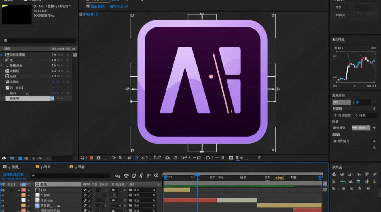Click the green and yellow line icon in the bottom-right grid
381x212 pixels.
coord(343,181)
